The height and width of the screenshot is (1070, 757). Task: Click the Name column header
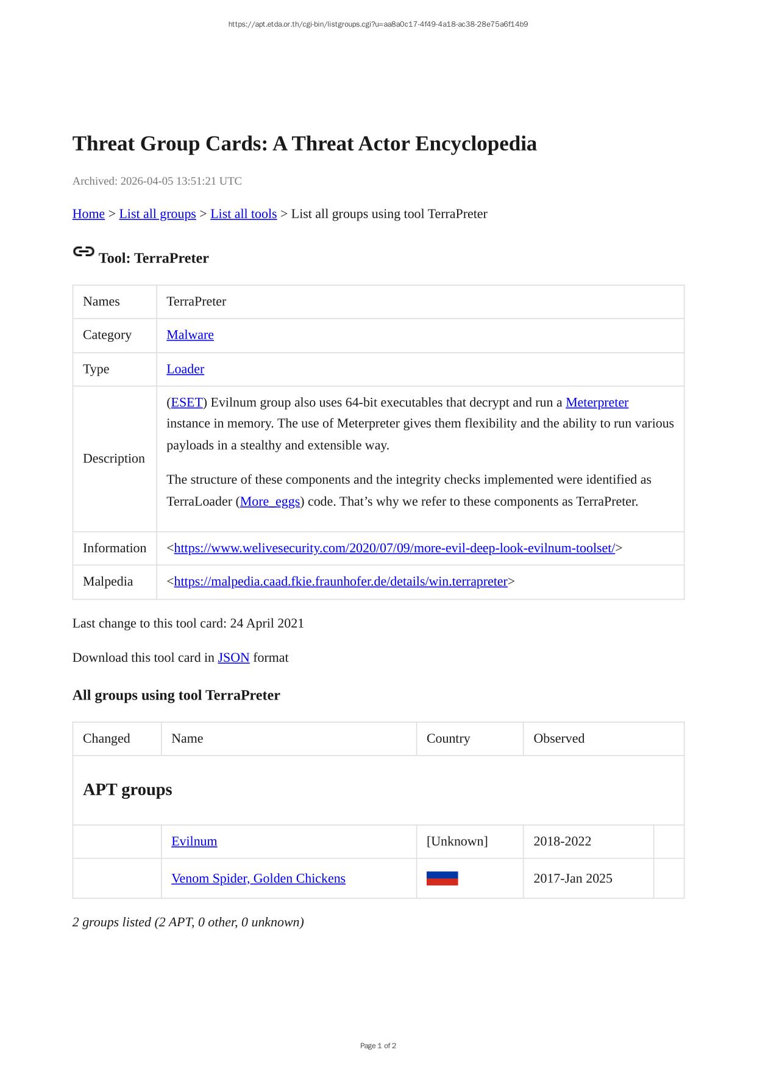(x=187, y=739)
